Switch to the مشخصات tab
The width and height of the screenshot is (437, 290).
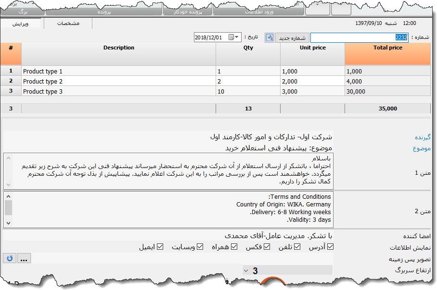tap(68, 23)
